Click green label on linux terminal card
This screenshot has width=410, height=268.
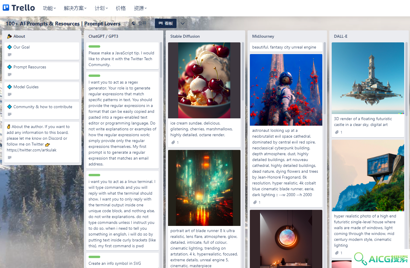click(x=94, y=175)
